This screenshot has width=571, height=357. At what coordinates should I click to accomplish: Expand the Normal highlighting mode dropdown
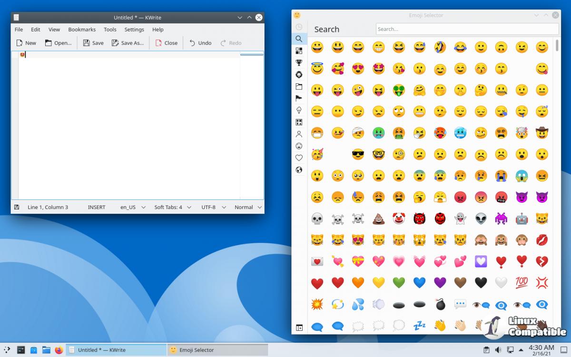coord(248,207)
